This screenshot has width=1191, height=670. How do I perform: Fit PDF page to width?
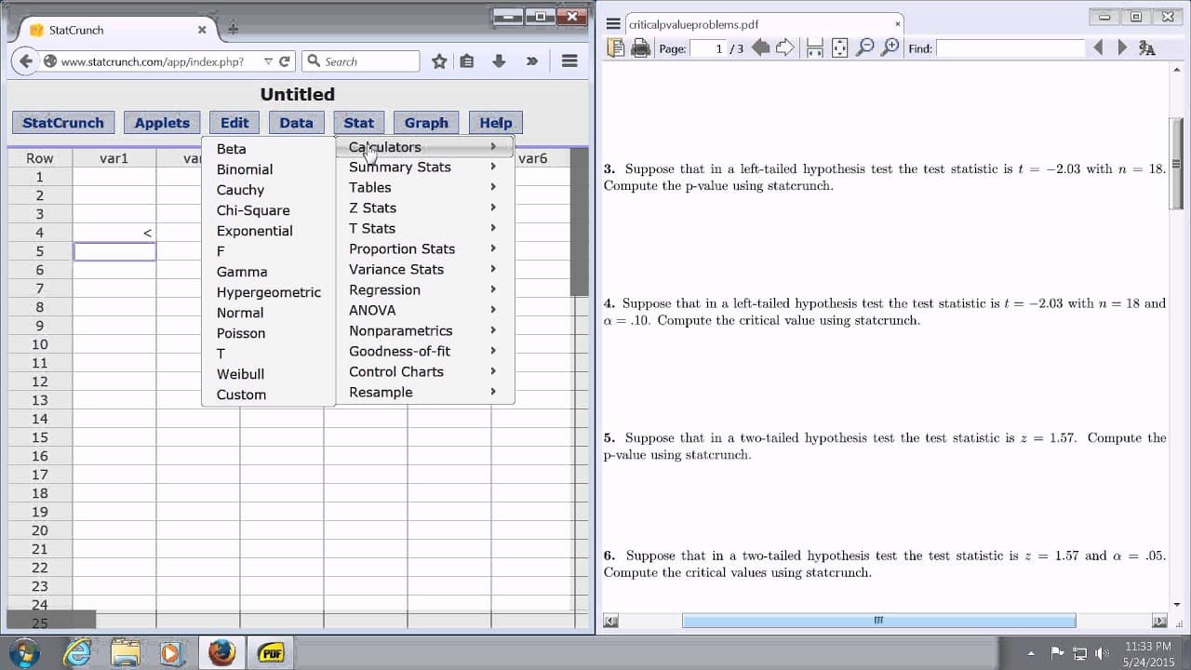[x=814, y=48]
